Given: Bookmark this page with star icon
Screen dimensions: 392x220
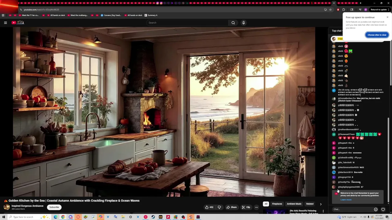Looking at the screenshot, I should click(x=330, y=9).
